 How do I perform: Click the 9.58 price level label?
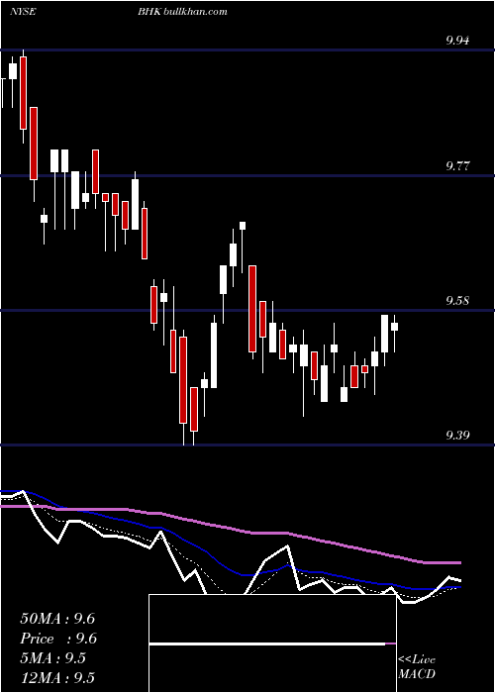457,301
